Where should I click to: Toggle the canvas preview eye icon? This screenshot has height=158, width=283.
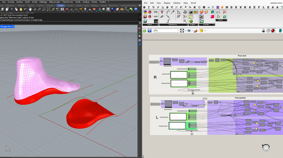189,31
